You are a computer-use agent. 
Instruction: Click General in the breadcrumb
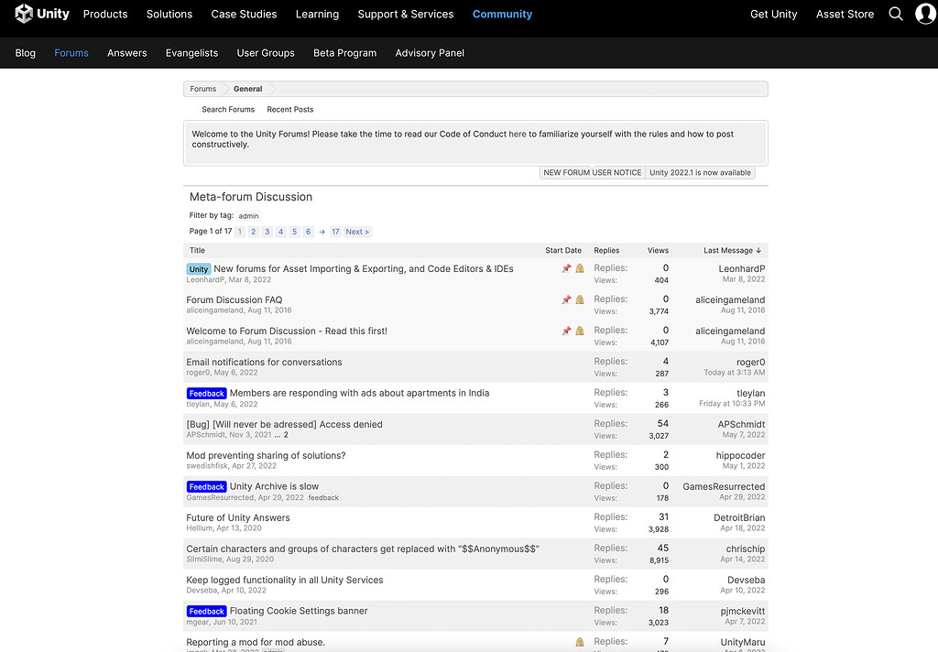click(247, 89)
